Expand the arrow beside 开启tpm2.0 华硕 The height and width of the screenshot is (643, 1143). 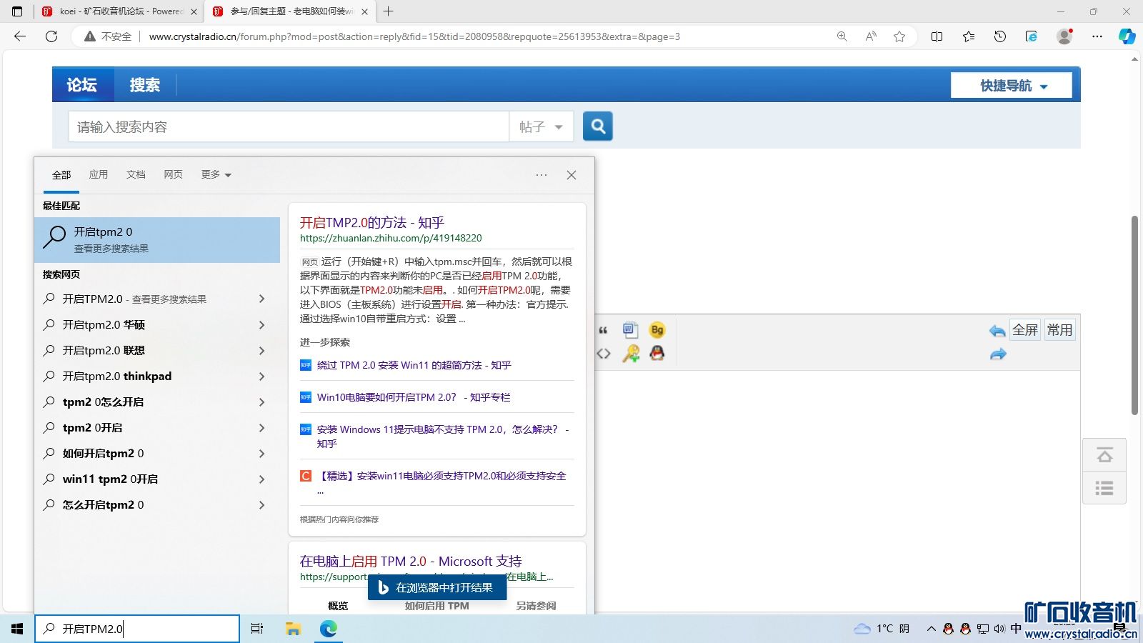pyautogui.click(x=261, y=325)
